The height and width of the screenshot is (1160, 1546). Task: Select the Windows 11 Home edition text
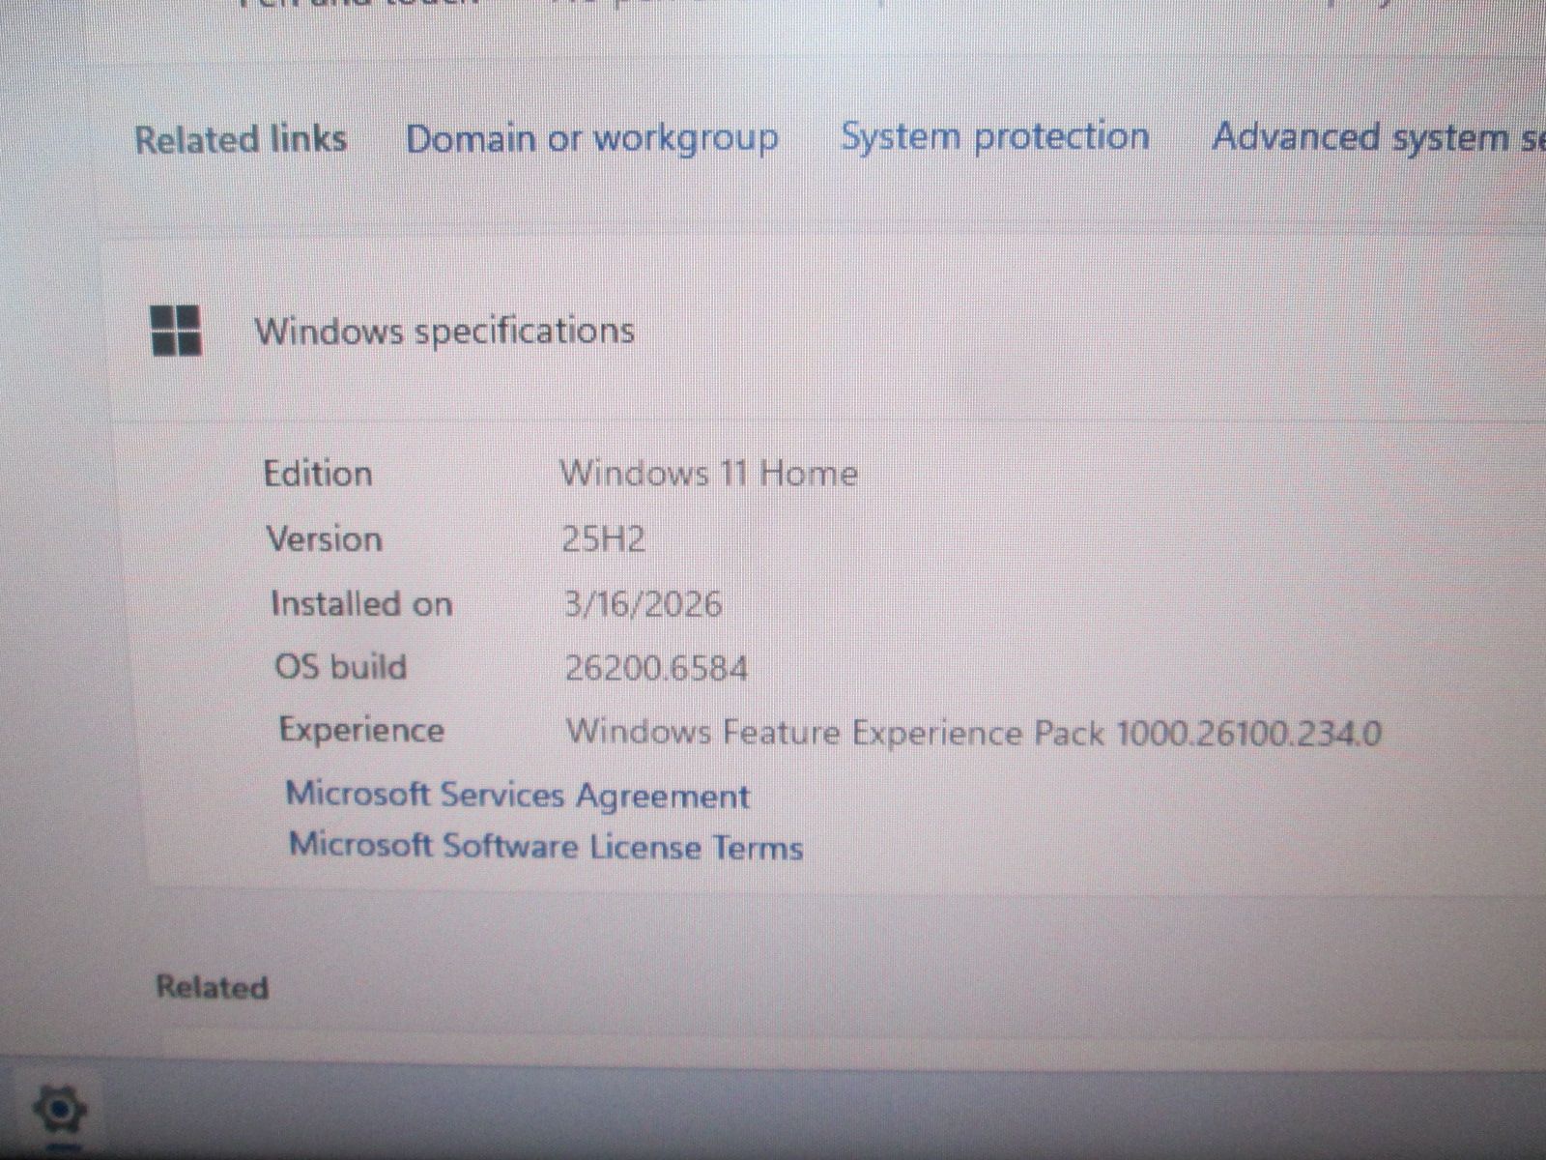coord(708,473)
